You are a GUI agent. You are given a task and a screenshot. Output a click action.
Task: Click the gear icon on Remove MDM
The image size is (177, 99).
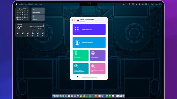pos(93,53)
